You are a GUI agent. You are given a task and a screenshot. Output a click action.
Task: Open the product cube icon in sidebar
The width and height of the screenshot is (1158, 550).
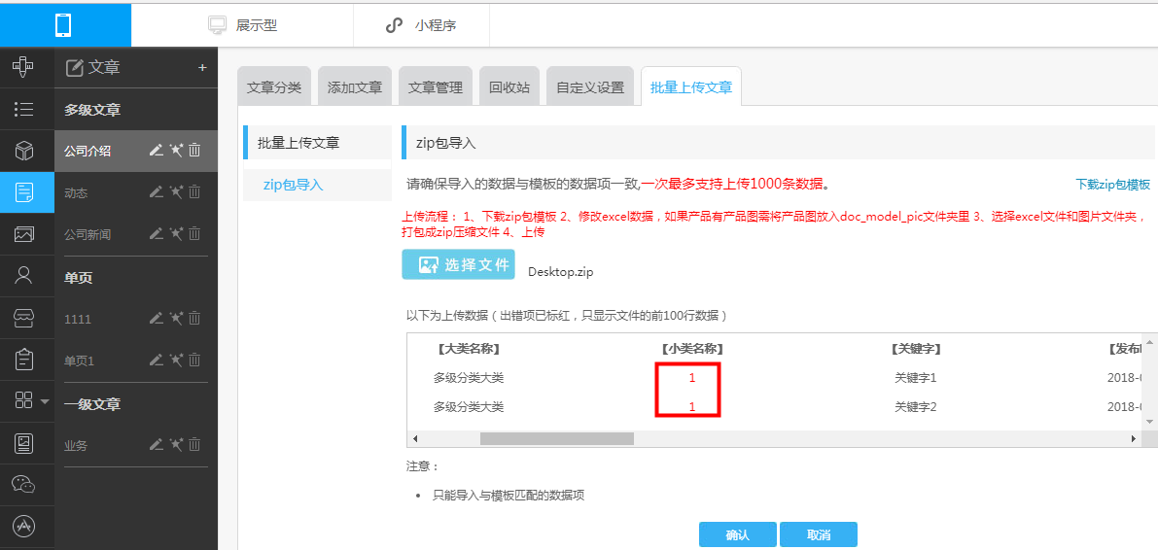pos(25,151)
